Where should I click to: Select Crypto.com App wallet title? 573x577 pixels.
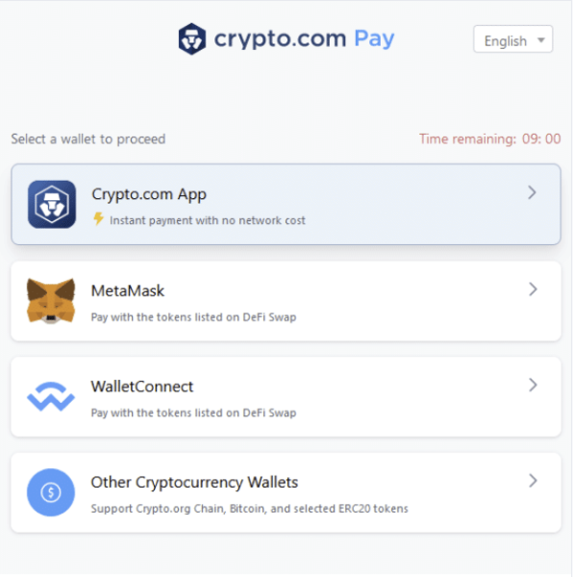click(149, 194)
